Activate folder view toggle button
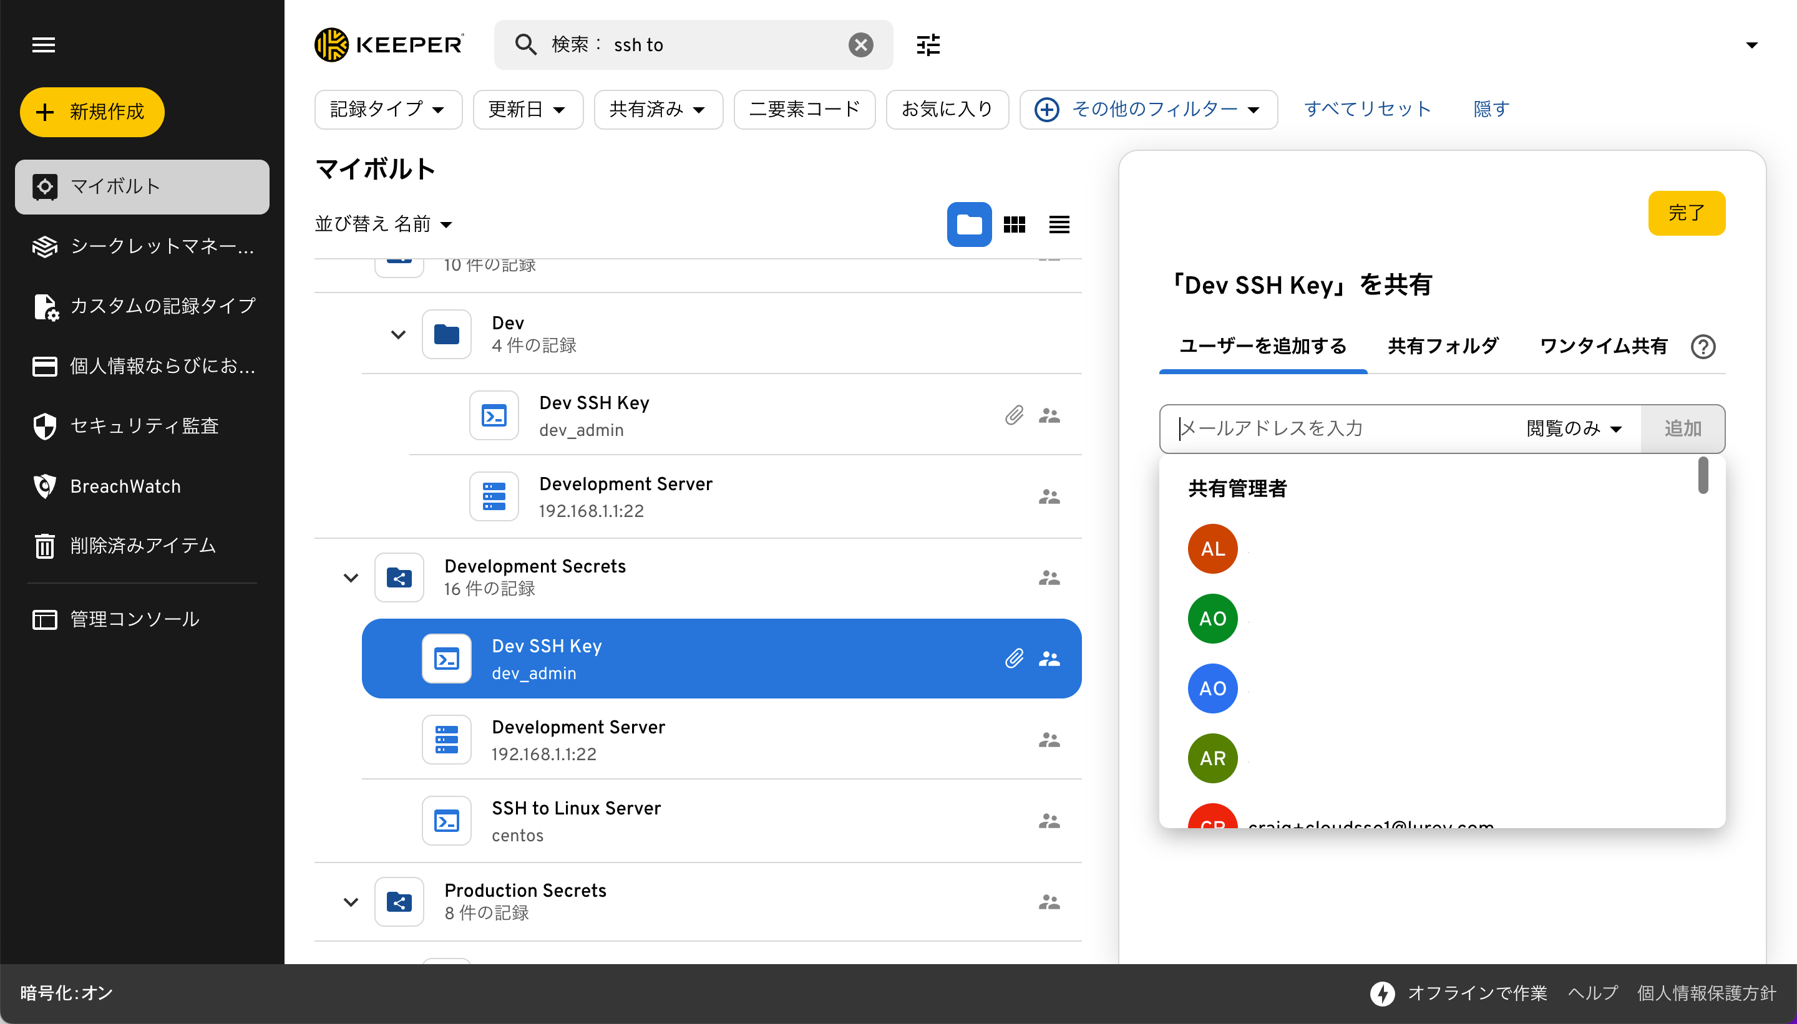The height and width of the screenshot is (1024, 1797). pos(969,225)
